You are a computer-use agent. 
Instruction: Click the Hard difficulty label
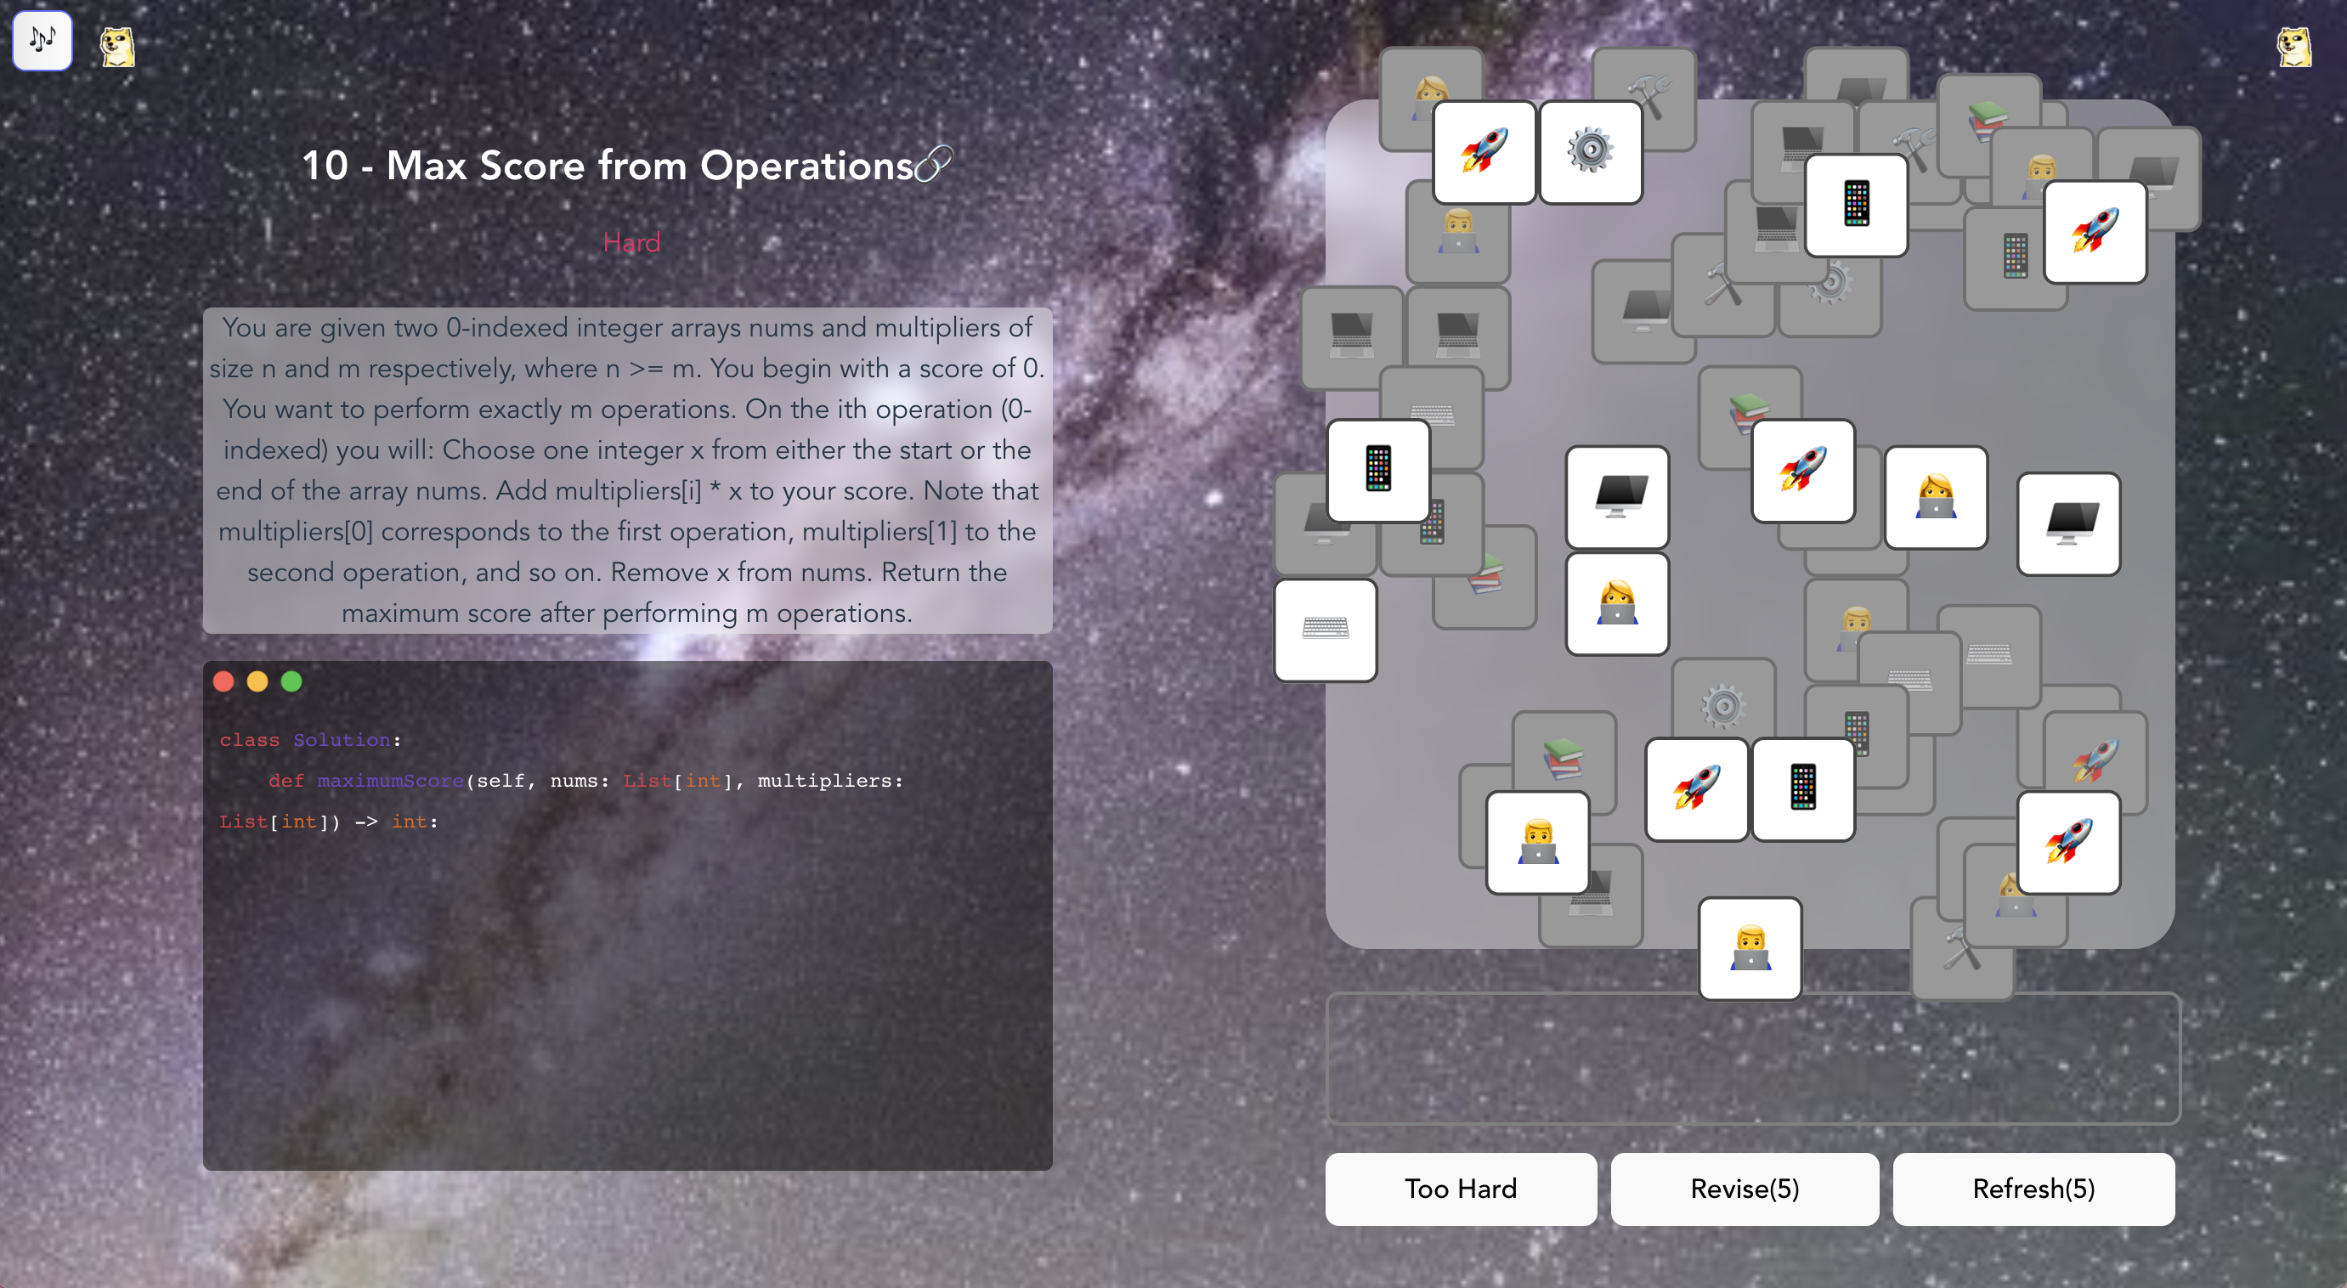click(x=631, y=242)
